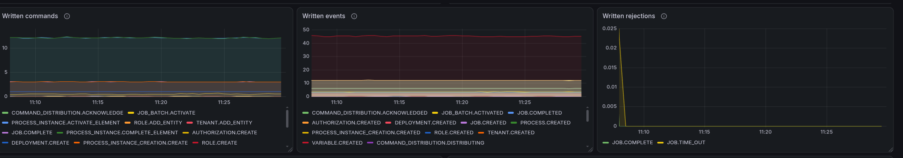Select PROCESS_INSTANCE_CREATION.CREATED legend label
903x158 pixels.
tap(366, 133)
